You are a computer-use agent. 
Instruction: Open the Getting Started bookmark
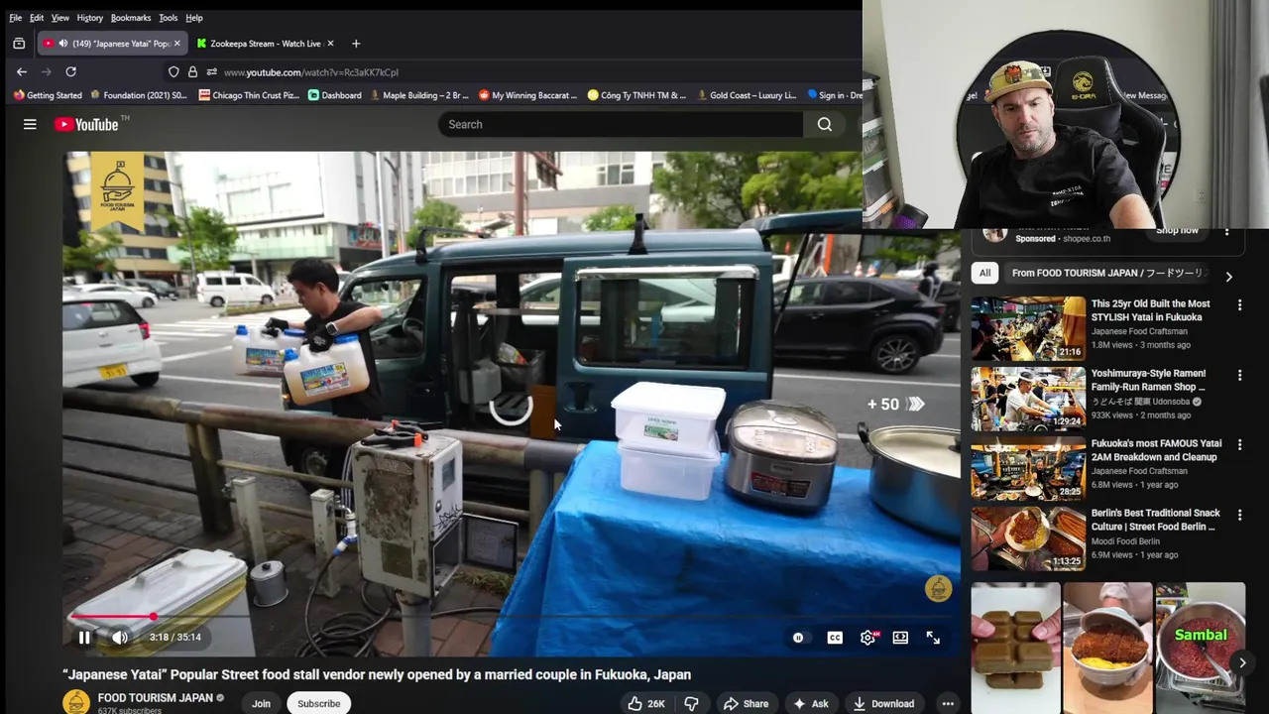48,95
